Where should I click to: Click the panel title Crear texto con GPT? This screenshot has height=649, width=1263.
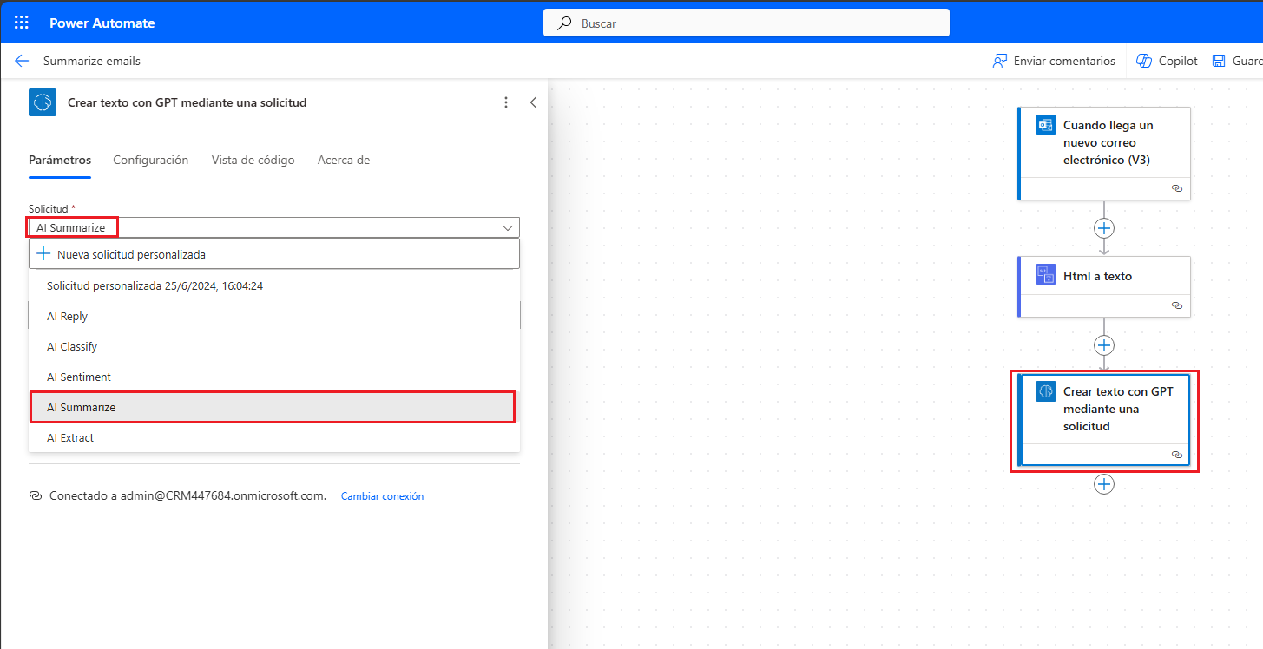pyautogui.click(x=187, y=102)
